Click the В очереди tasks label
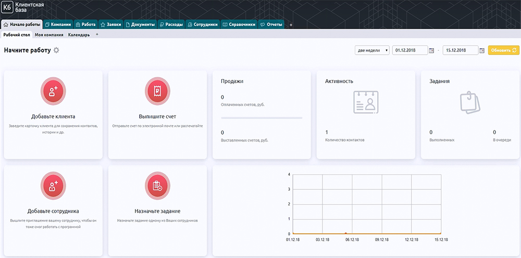Image resolution: width=521 pixels, height=258 pixels. (x=502, y=140)
